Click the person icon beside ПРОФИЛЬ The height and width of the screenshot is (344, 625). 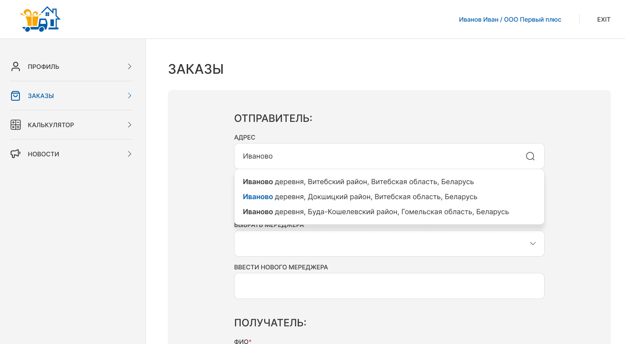(15, 67)
